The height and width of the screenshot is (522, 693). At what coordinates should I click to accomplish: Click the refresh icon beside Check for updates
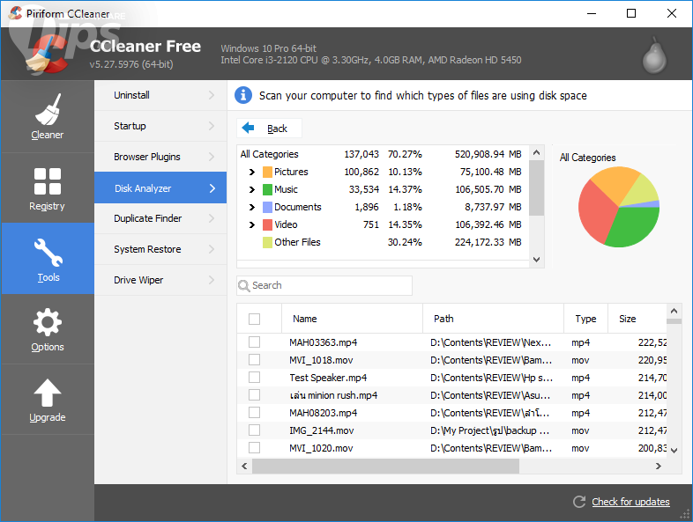pyautogui.click(x=579, y=502)
